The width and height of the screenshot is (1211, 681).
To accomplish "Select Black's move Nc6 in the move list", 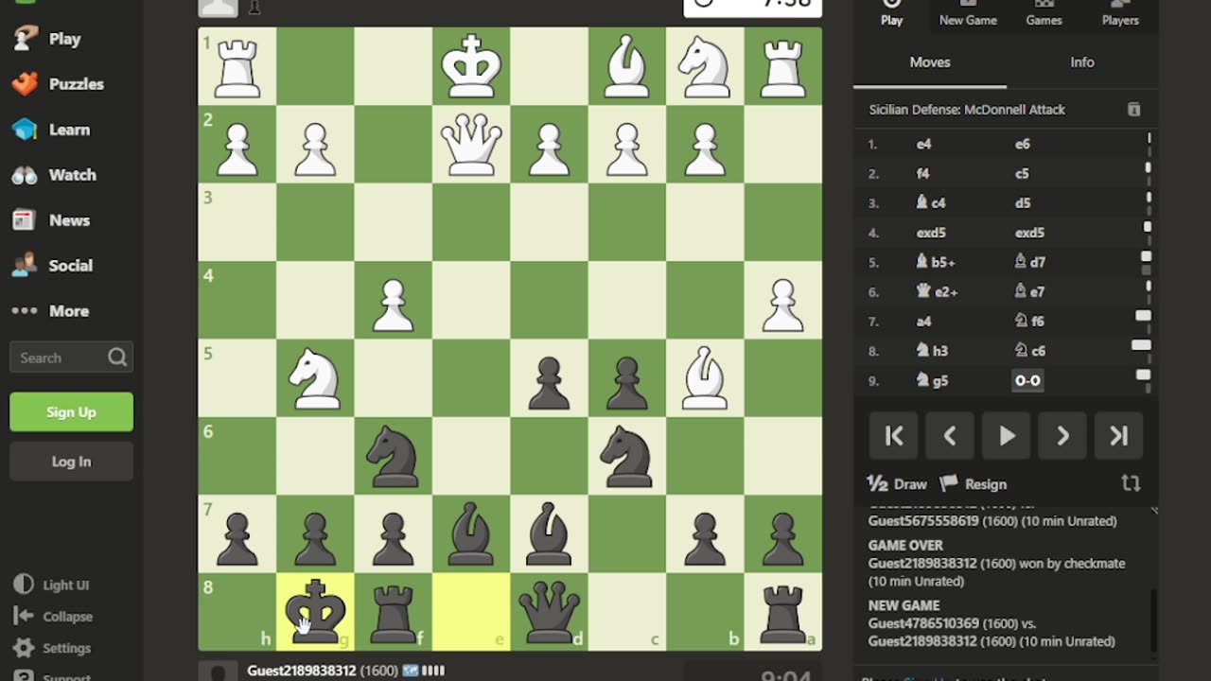I will [x=1029, y=351].
